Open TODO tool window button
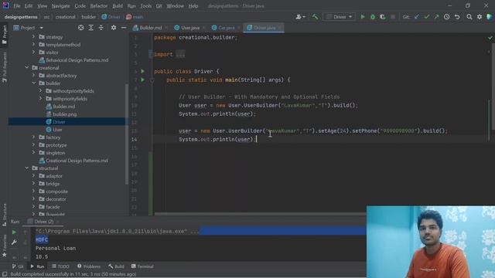The height and width of the screenshot is (278, 495). 60,266
